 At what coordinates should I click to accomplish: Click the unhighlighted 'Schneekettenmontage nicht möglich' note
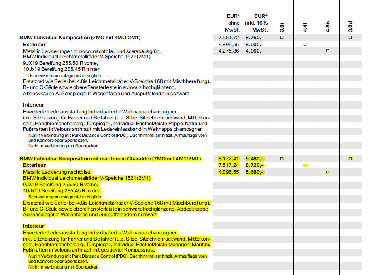coord(65,75)
